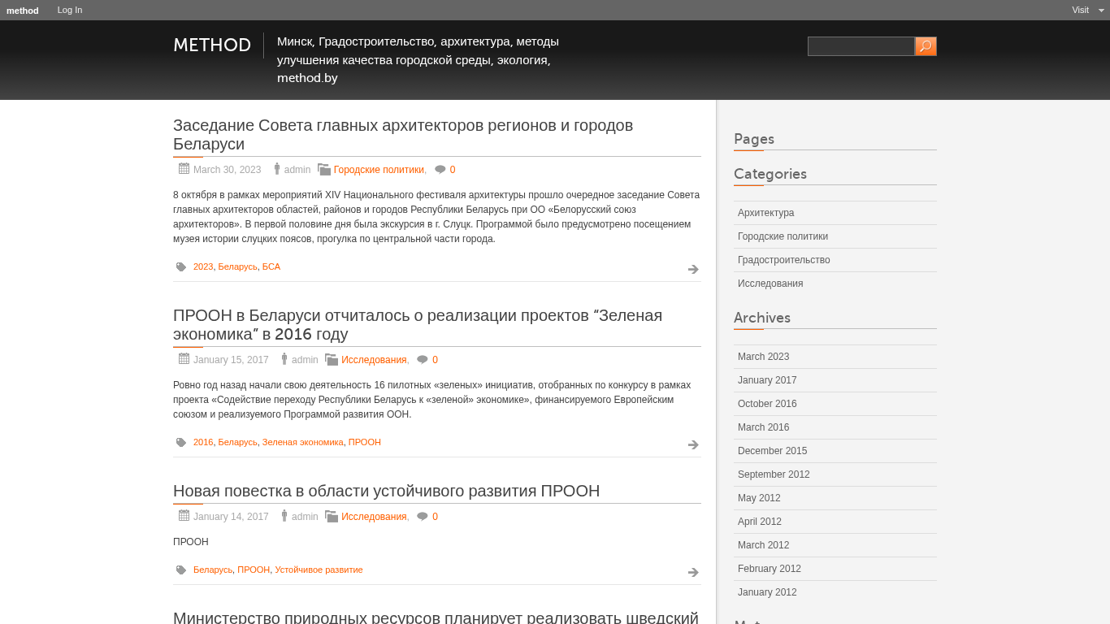Viewport: 1110px width, 624px height.
Task: Click the site tagline starting 'Минск, Градостроительство'
Action: coord(418,59)
